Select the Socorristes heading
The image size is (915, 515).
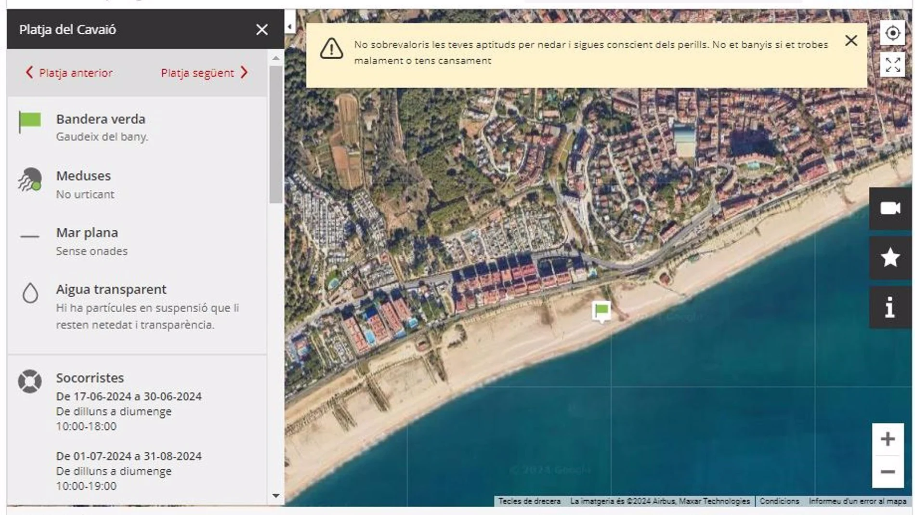point(90,378)
